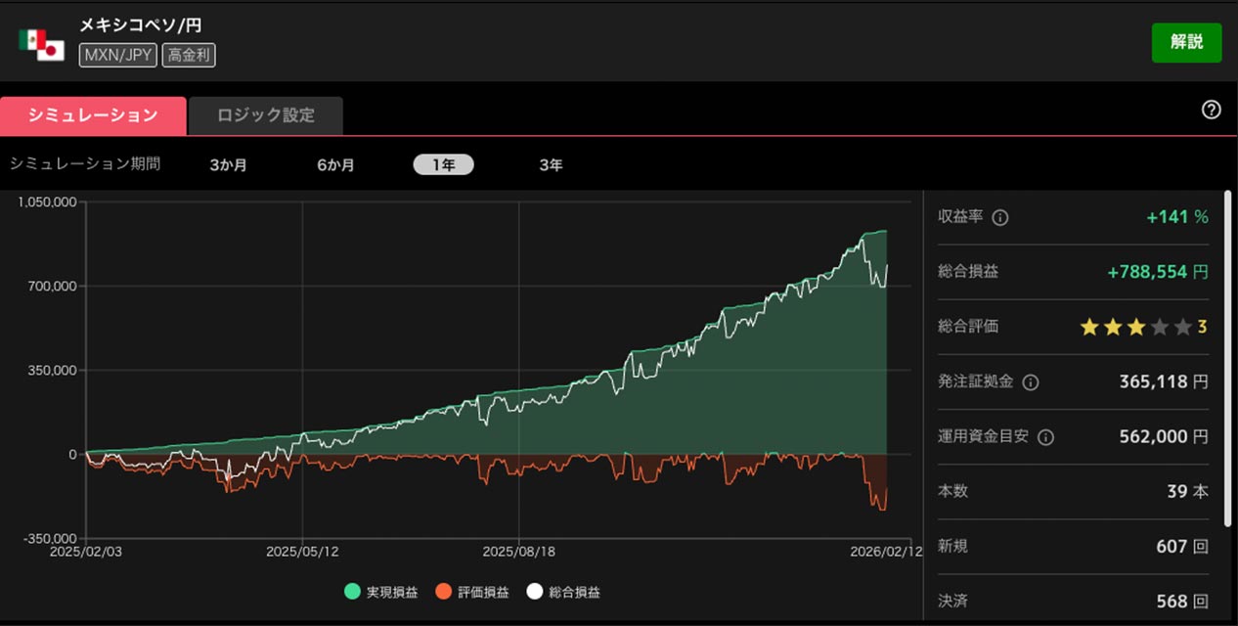The image size is (1238, 626).
Task: Click chart at 2025/08/18 date gridline
Action: (x=518, y=372)
